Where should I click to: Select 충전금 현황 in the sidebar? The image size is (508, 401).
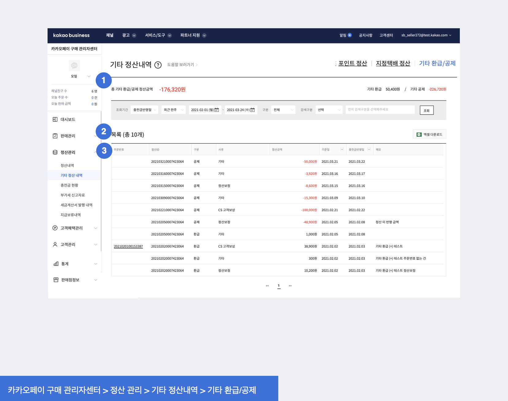point(69,185)
